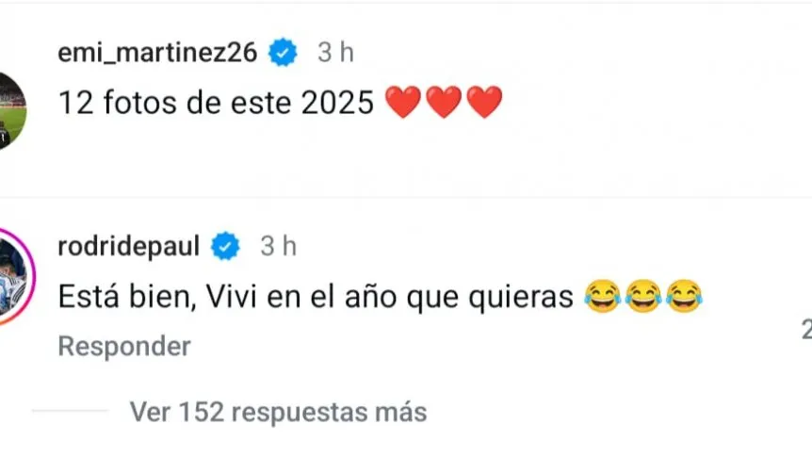Screen dimensions: 812x457
Task: Open the emi_martinez26 username link
Action: pos(157,53)
